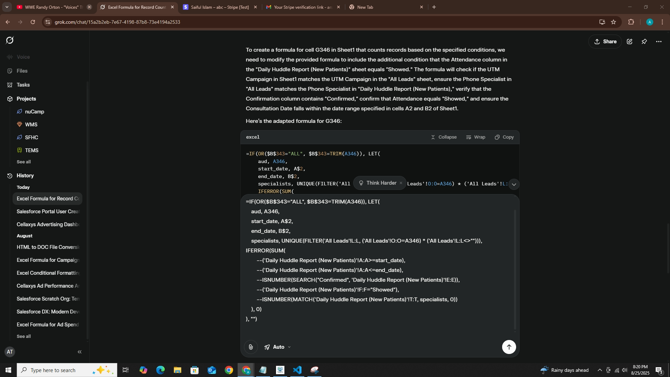Copy the excel code block
This screenshot has width=670, height=377.
[x=504, y=137]
